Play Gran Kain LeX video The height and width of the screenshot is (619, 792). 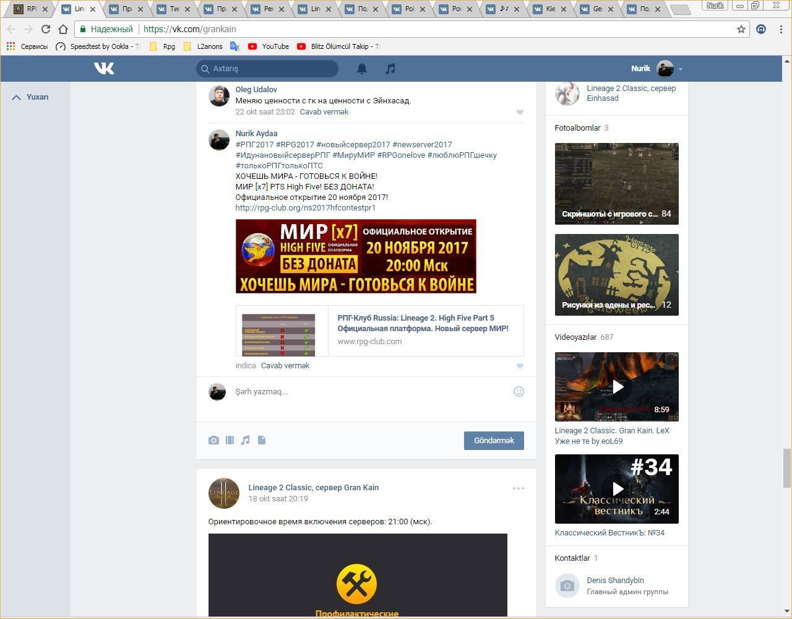click(x=616, y=387)
